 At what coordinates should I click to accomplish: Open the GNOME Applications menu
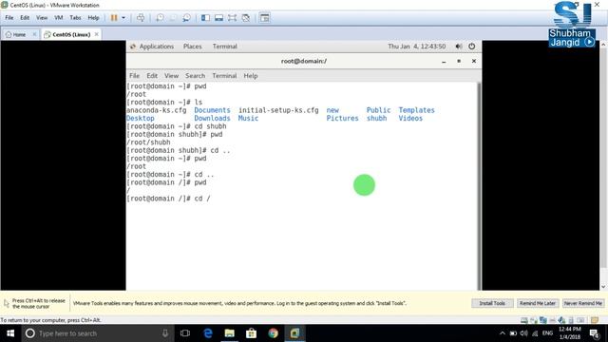(x=156, y=47)
